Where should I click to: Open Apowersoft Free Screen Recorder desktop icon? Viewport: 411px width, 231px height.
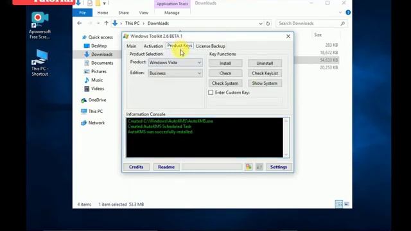coord(40,26)
